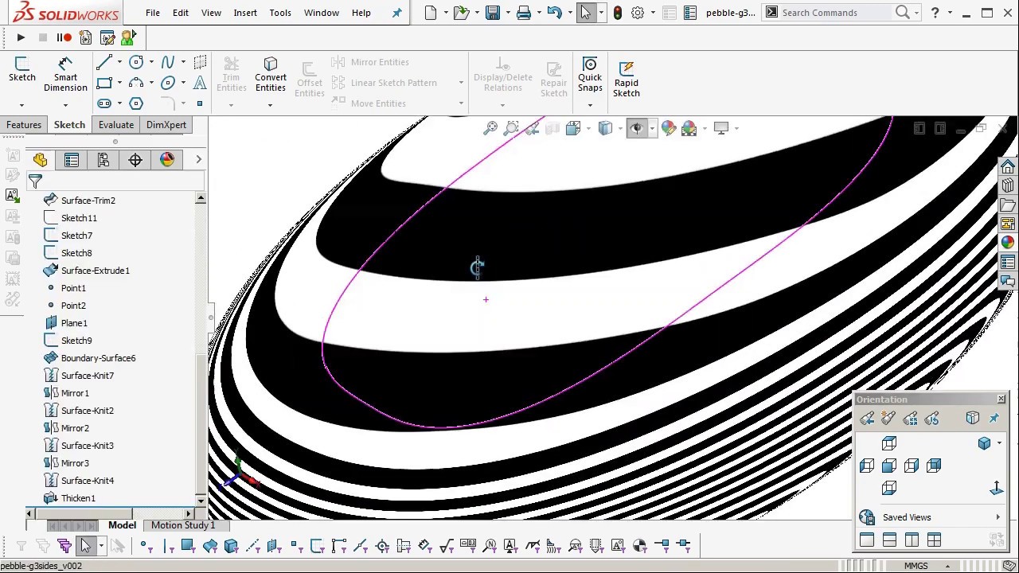The image size is (1019, 573).
Task: Expand the FeatureManager tabs chevron
Action: point(198,160)
